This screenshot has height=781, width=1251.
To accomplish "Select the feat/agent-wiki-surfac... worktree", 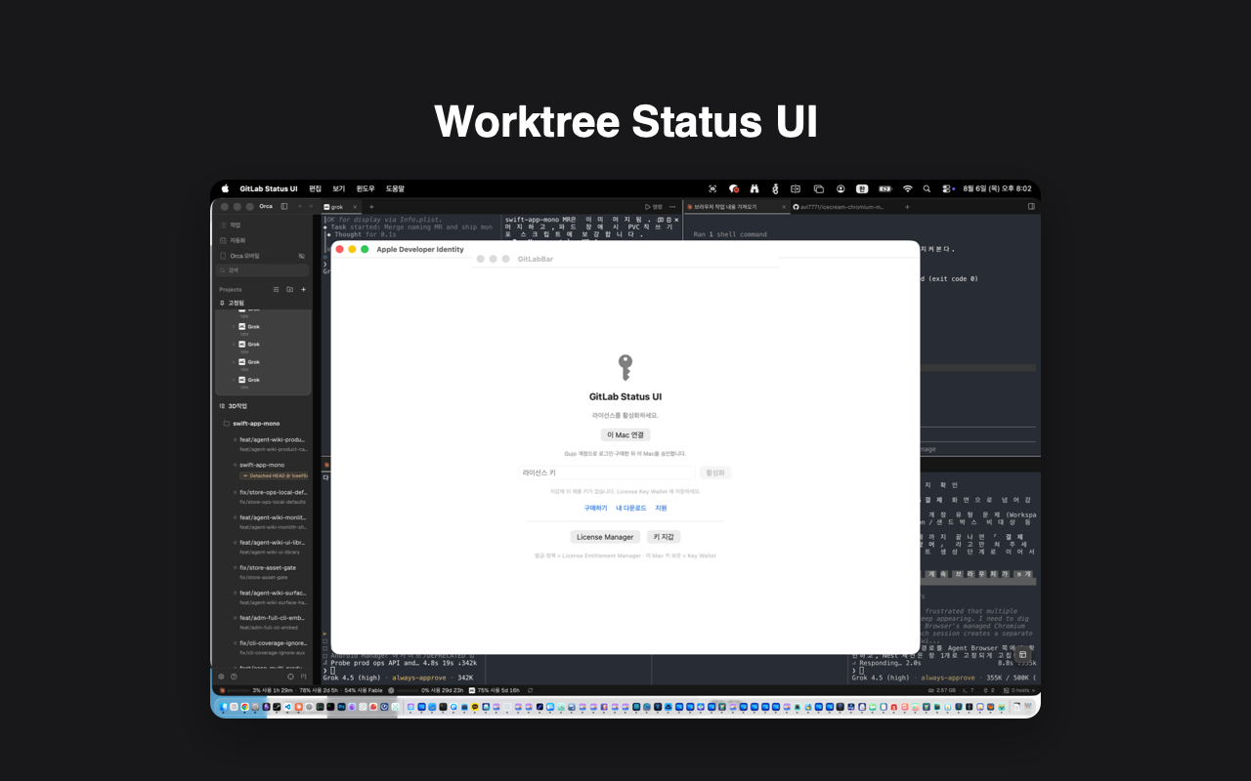I will coord(269,597).
